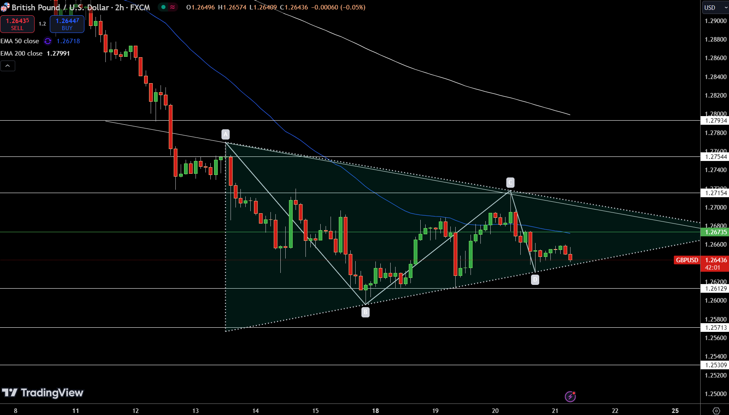Click the green 1.26735 price label
729x415 pixels.
[715, 232]
